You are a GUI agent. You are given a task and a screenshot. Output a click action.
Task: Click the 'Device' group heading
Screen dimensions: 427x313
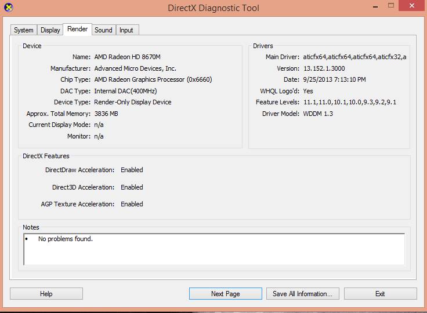point(32,46)
